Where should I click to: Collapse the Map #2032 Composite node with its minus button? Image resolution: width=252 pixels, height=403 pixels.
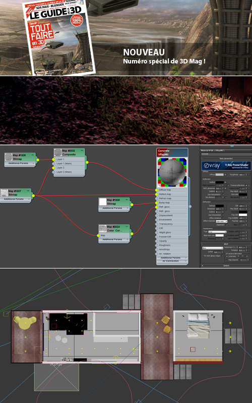click(82, 150)
